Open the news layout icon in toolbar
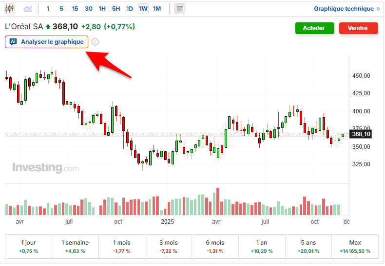Viewport: 385px width, 266px height. tap(180, 9)
